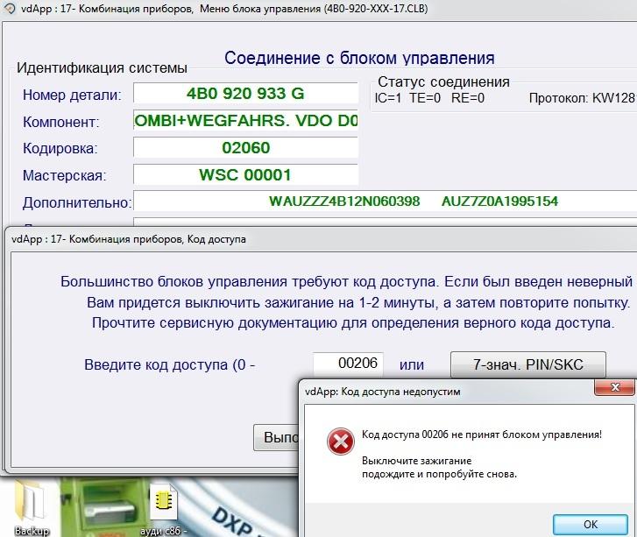Select the component field showing VDO
Image resolution: width=637 pixels, height=537 pixels.
click(246, 120)
